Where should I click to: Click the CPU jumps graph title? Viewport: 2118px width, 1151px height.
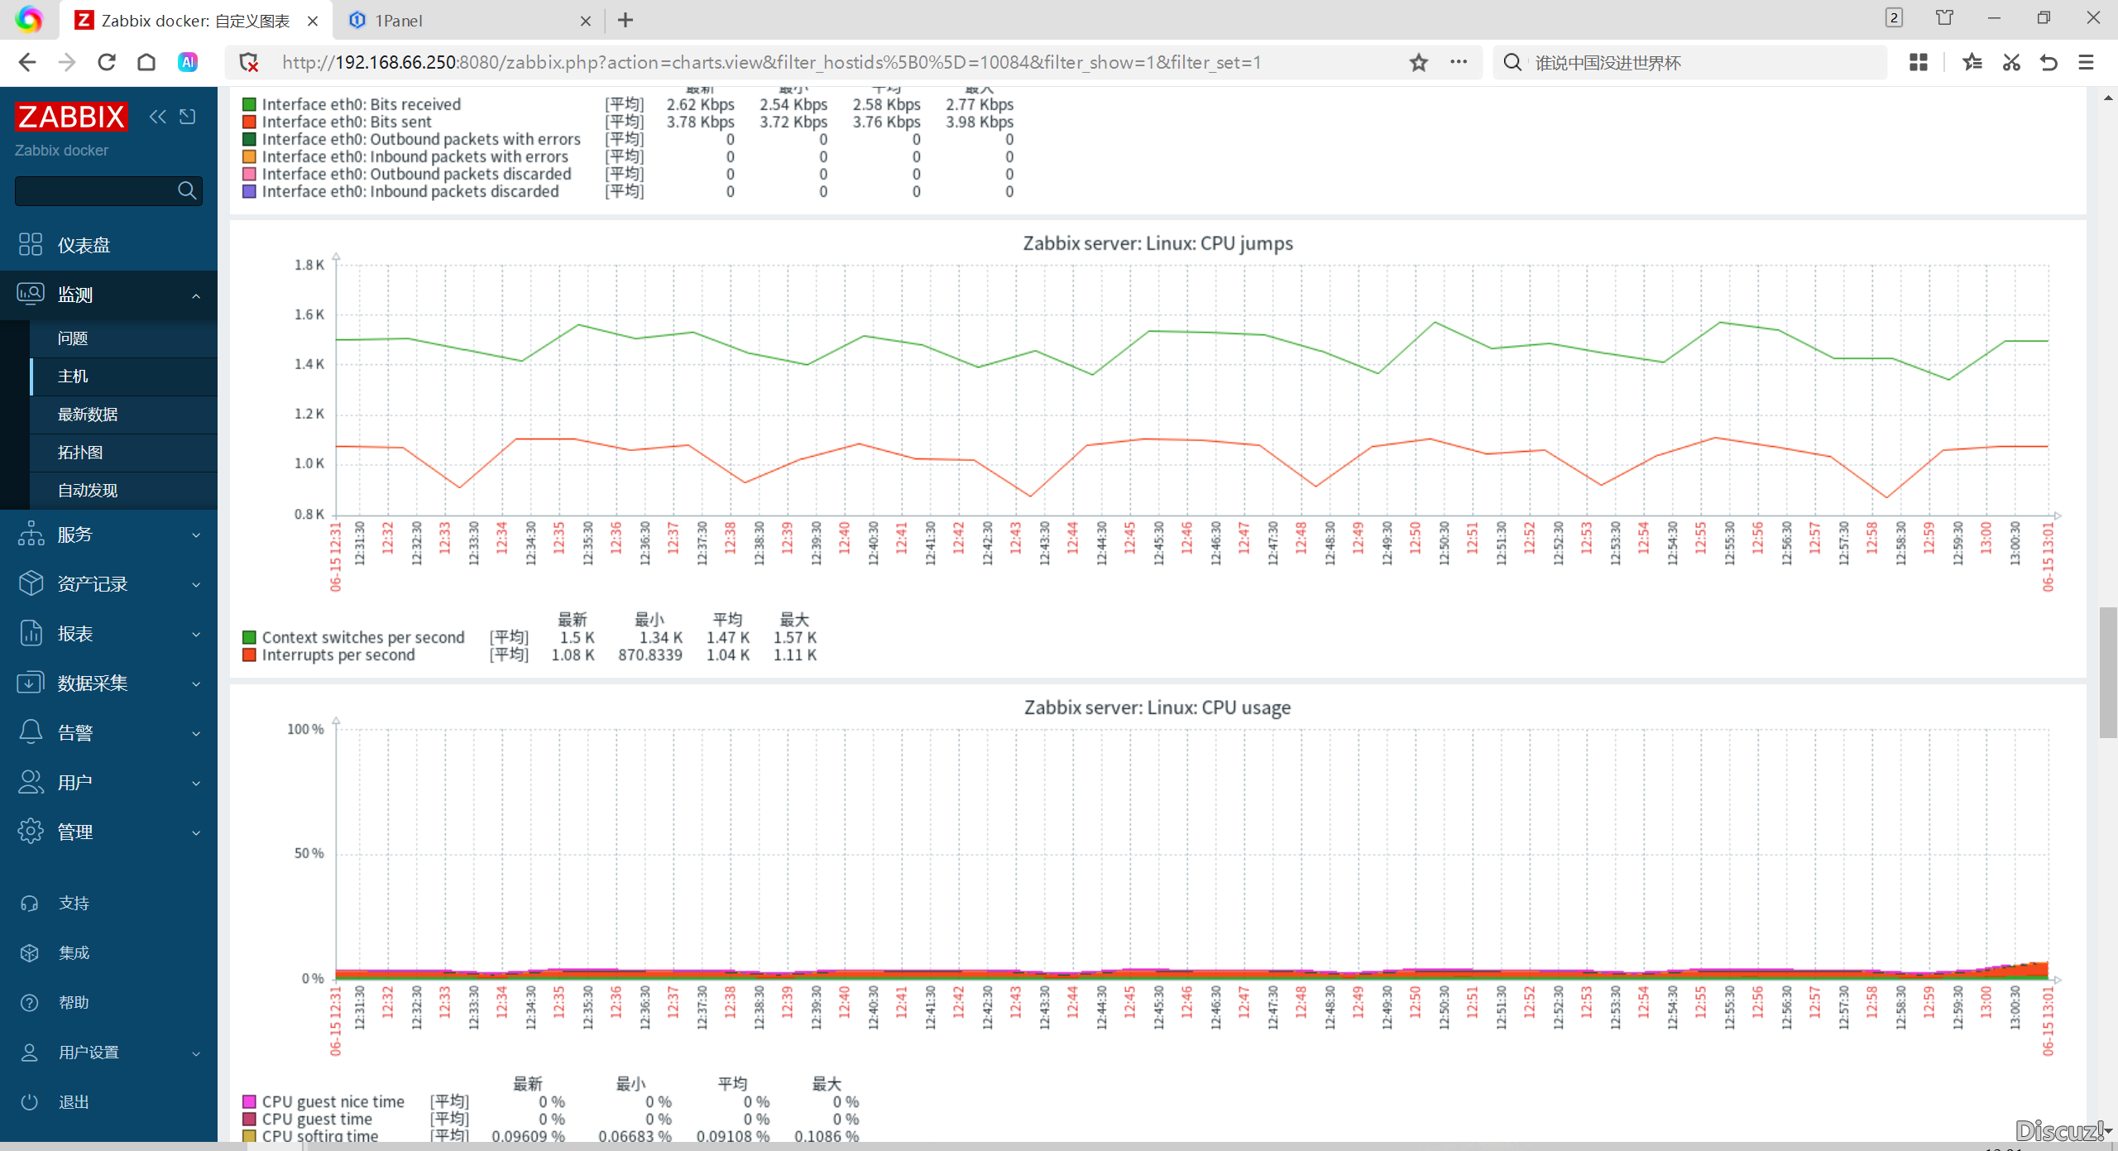(x=1157, y=243)
